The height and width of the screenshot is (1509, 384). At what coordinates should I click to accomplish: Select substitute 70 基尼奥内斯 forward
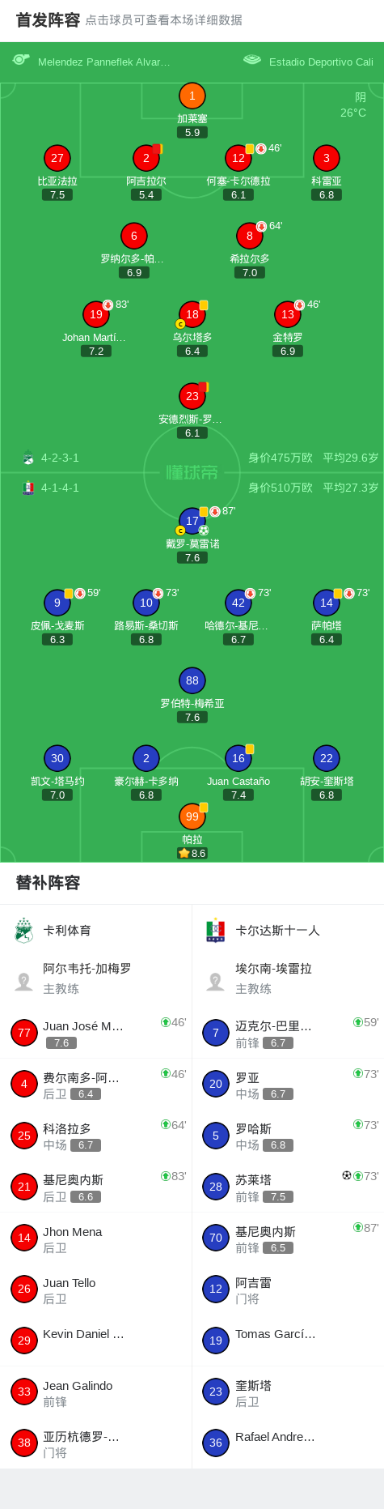(288, 1238)
